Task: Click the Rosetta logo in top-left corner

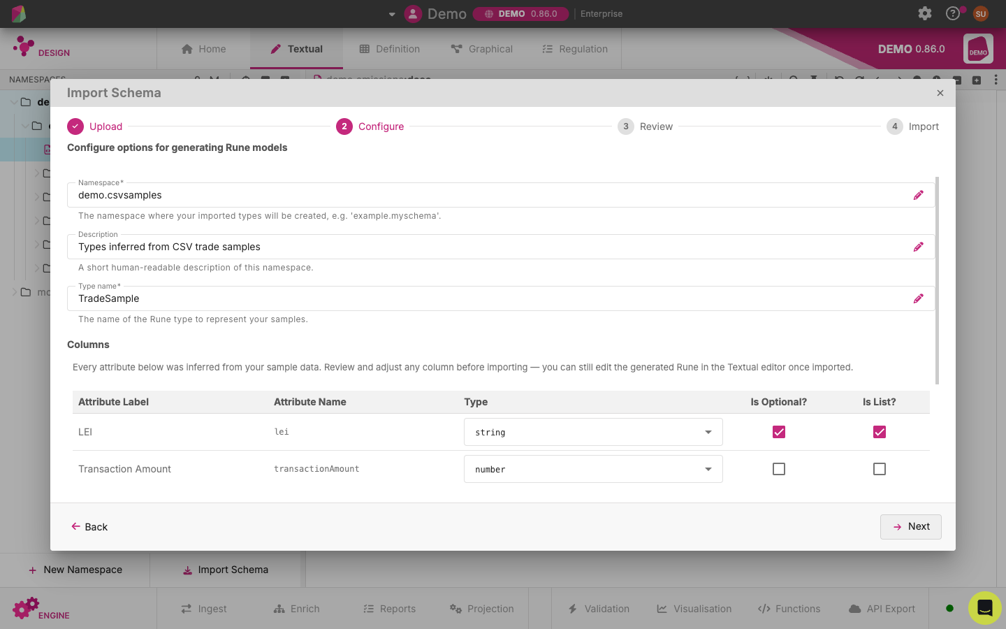Action: pos(19,13)
